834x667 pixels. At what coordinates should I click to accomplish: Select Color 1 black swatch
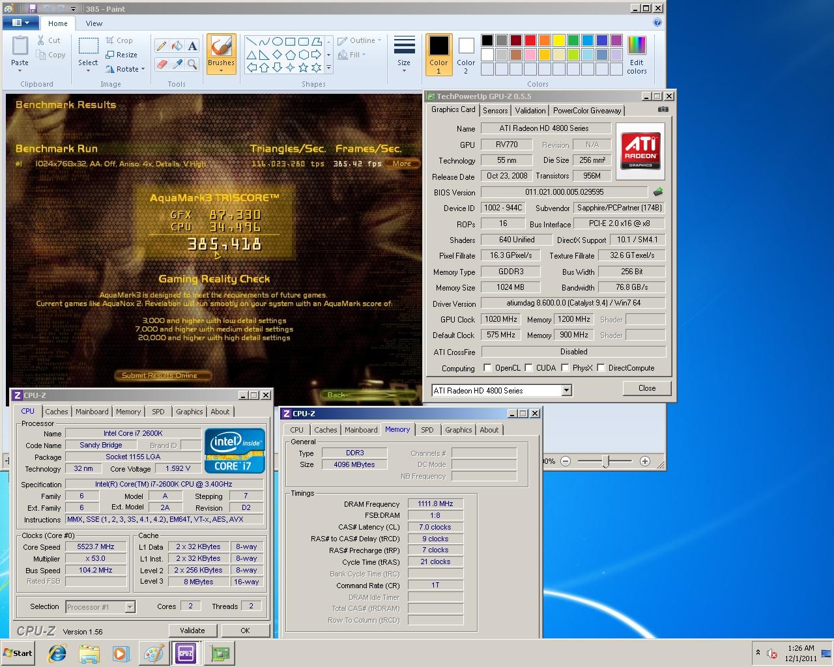(439, 55)
